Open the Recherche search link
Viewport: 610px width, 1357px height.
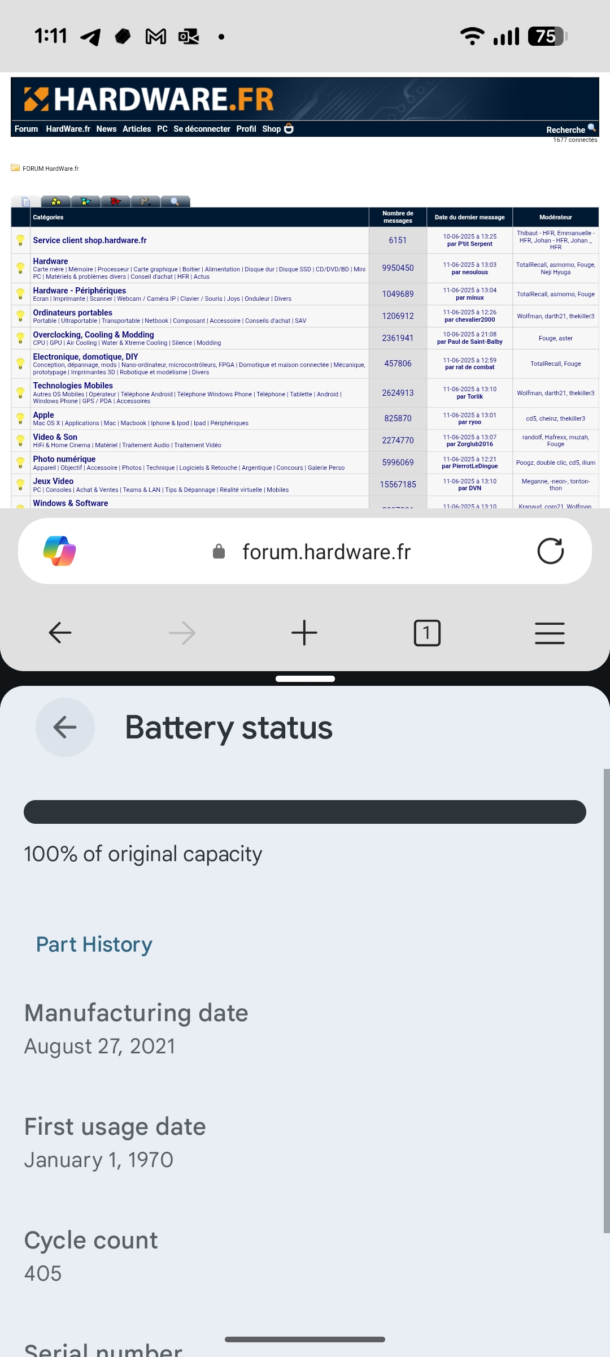(565, 129)
